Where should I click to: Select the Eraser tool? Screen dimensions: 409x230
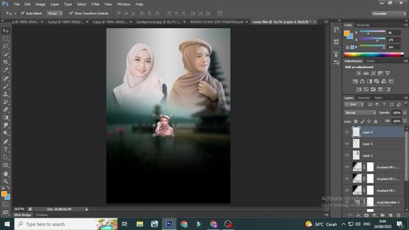[x=6, y=109]
